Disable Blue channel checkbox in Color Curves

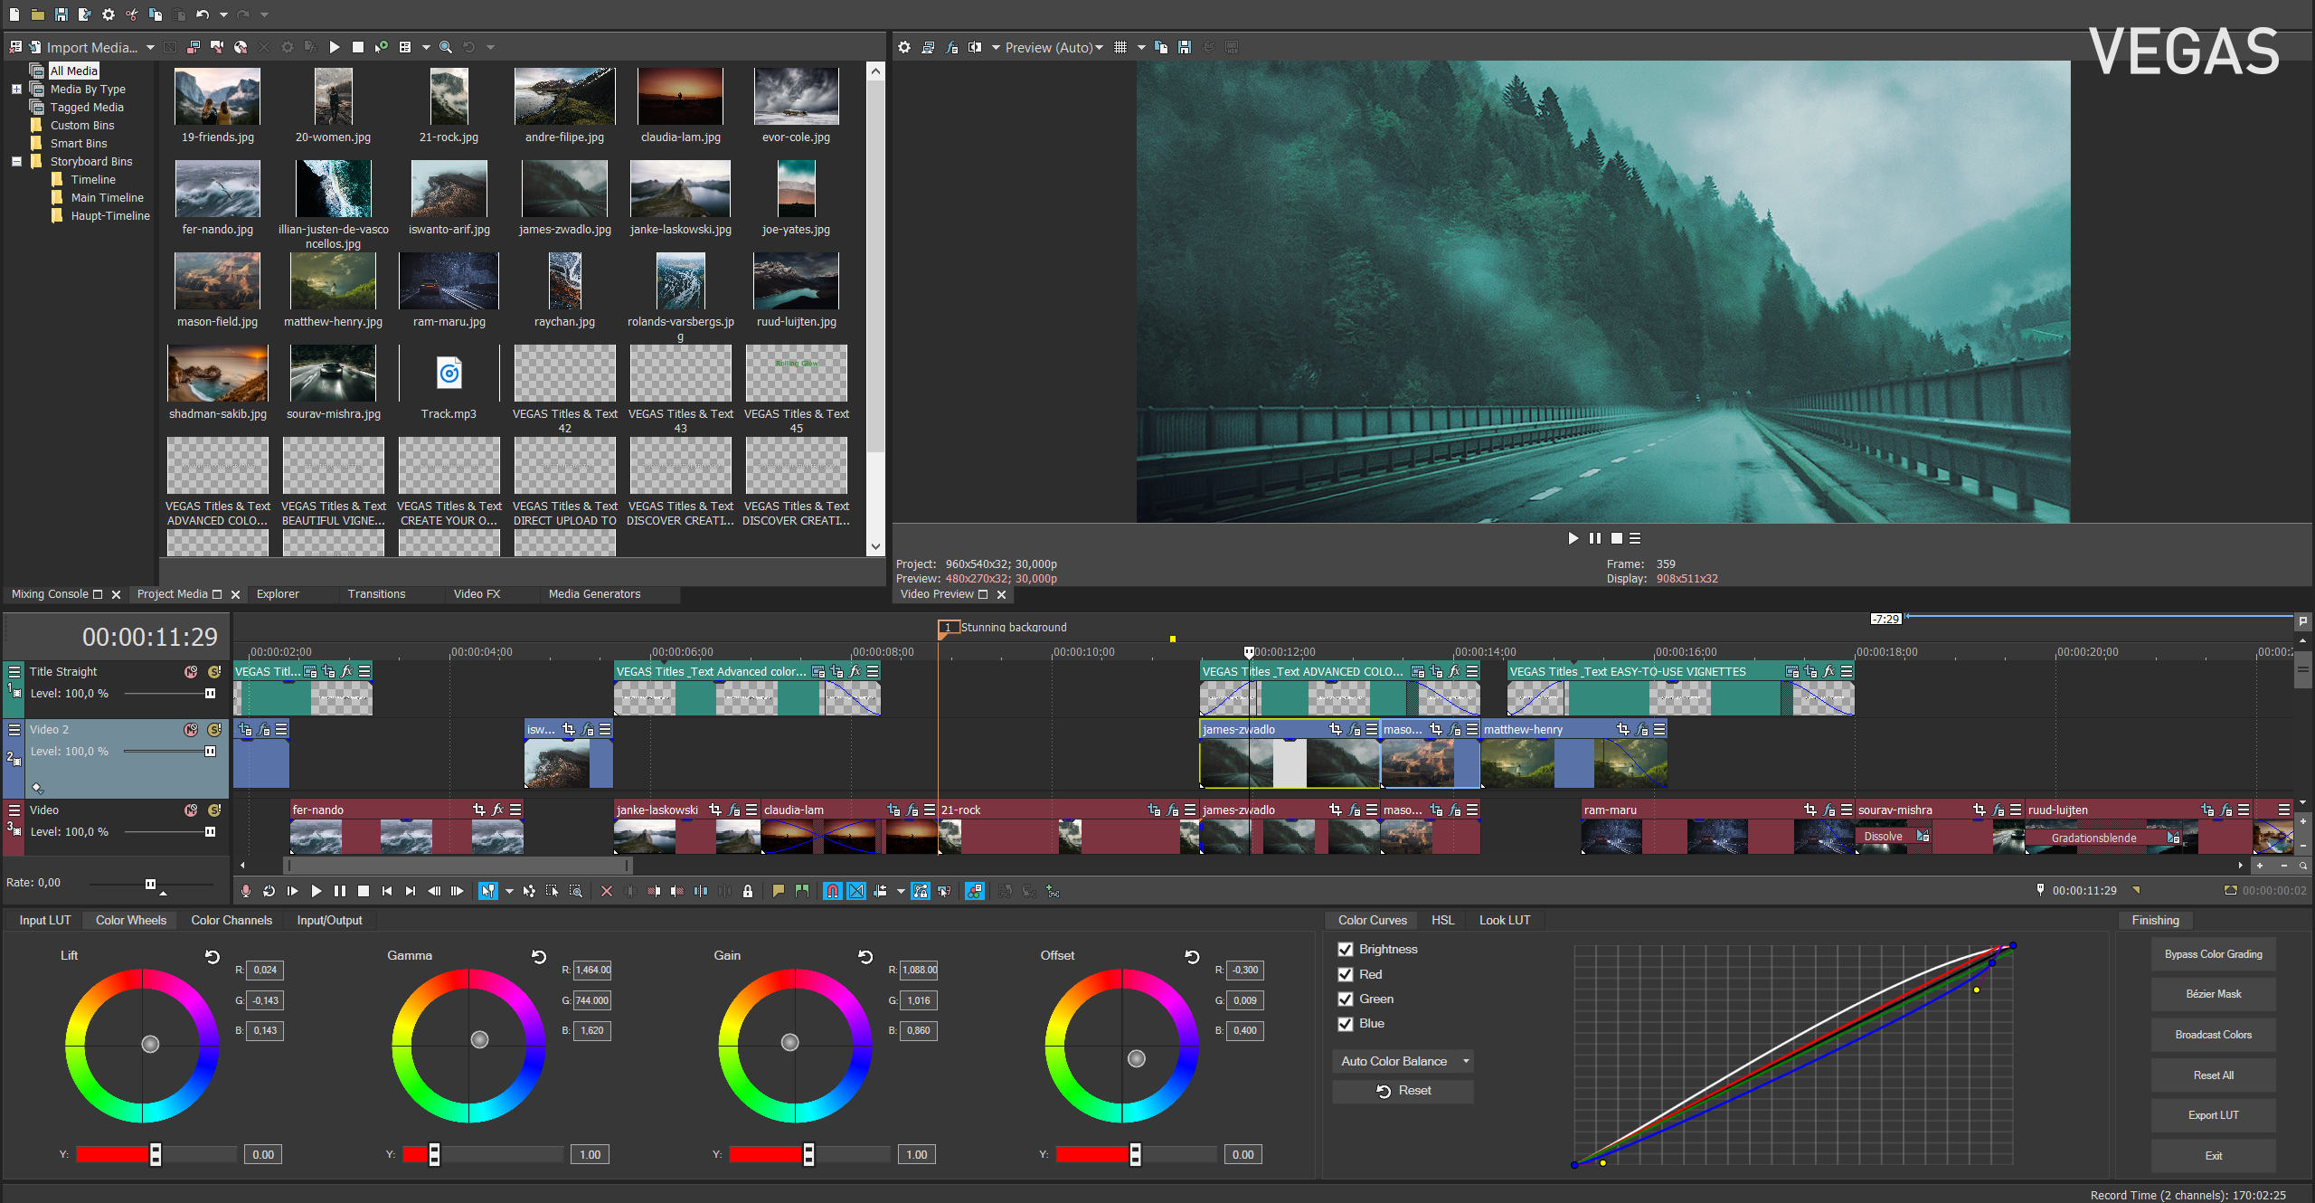[x=1346, y=1024]
